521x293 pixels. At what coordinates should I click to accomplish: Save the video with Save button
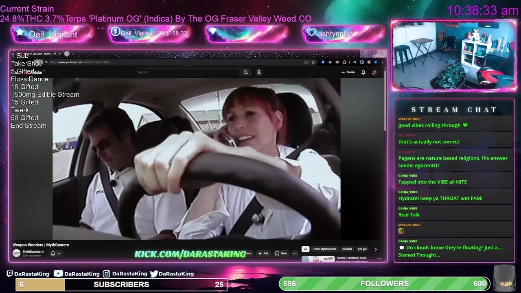(281, 254)
